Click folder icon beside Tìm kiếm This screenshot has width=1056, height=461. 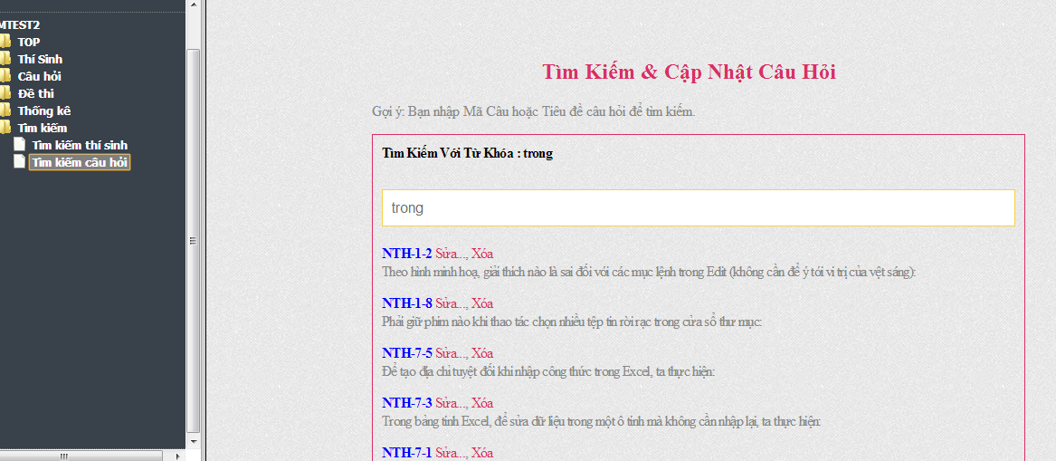(x=5, y=128)
